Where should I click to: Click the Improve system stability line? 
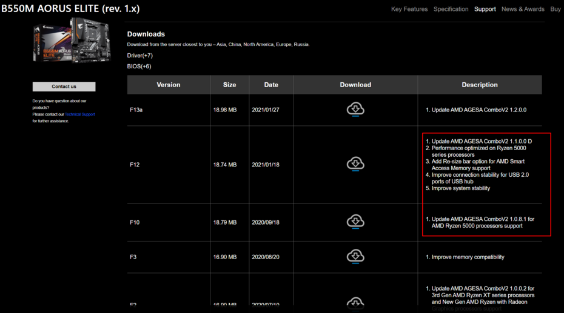[458, 188]
